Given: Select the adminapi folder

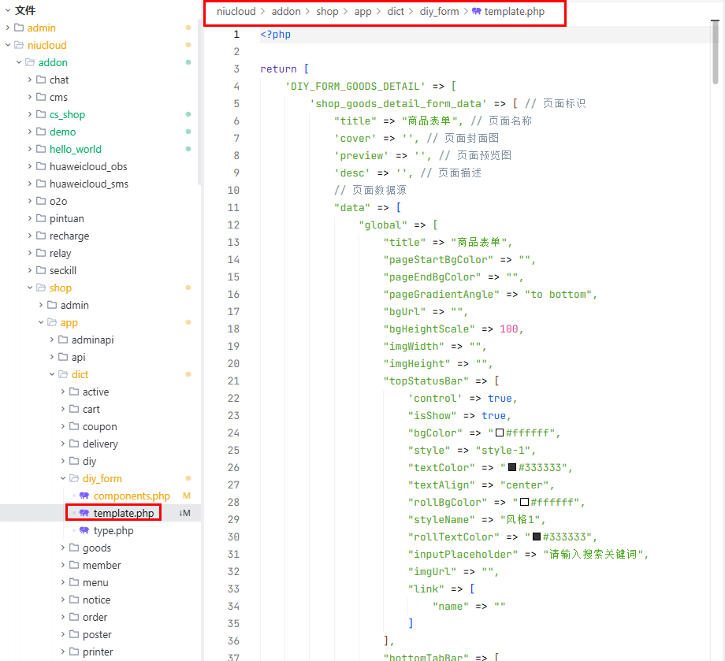Looking at the screenshot, I should (x=92, y=340).
